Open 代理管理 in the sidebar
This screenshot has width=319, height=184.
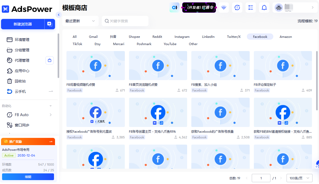coord(22,60)
